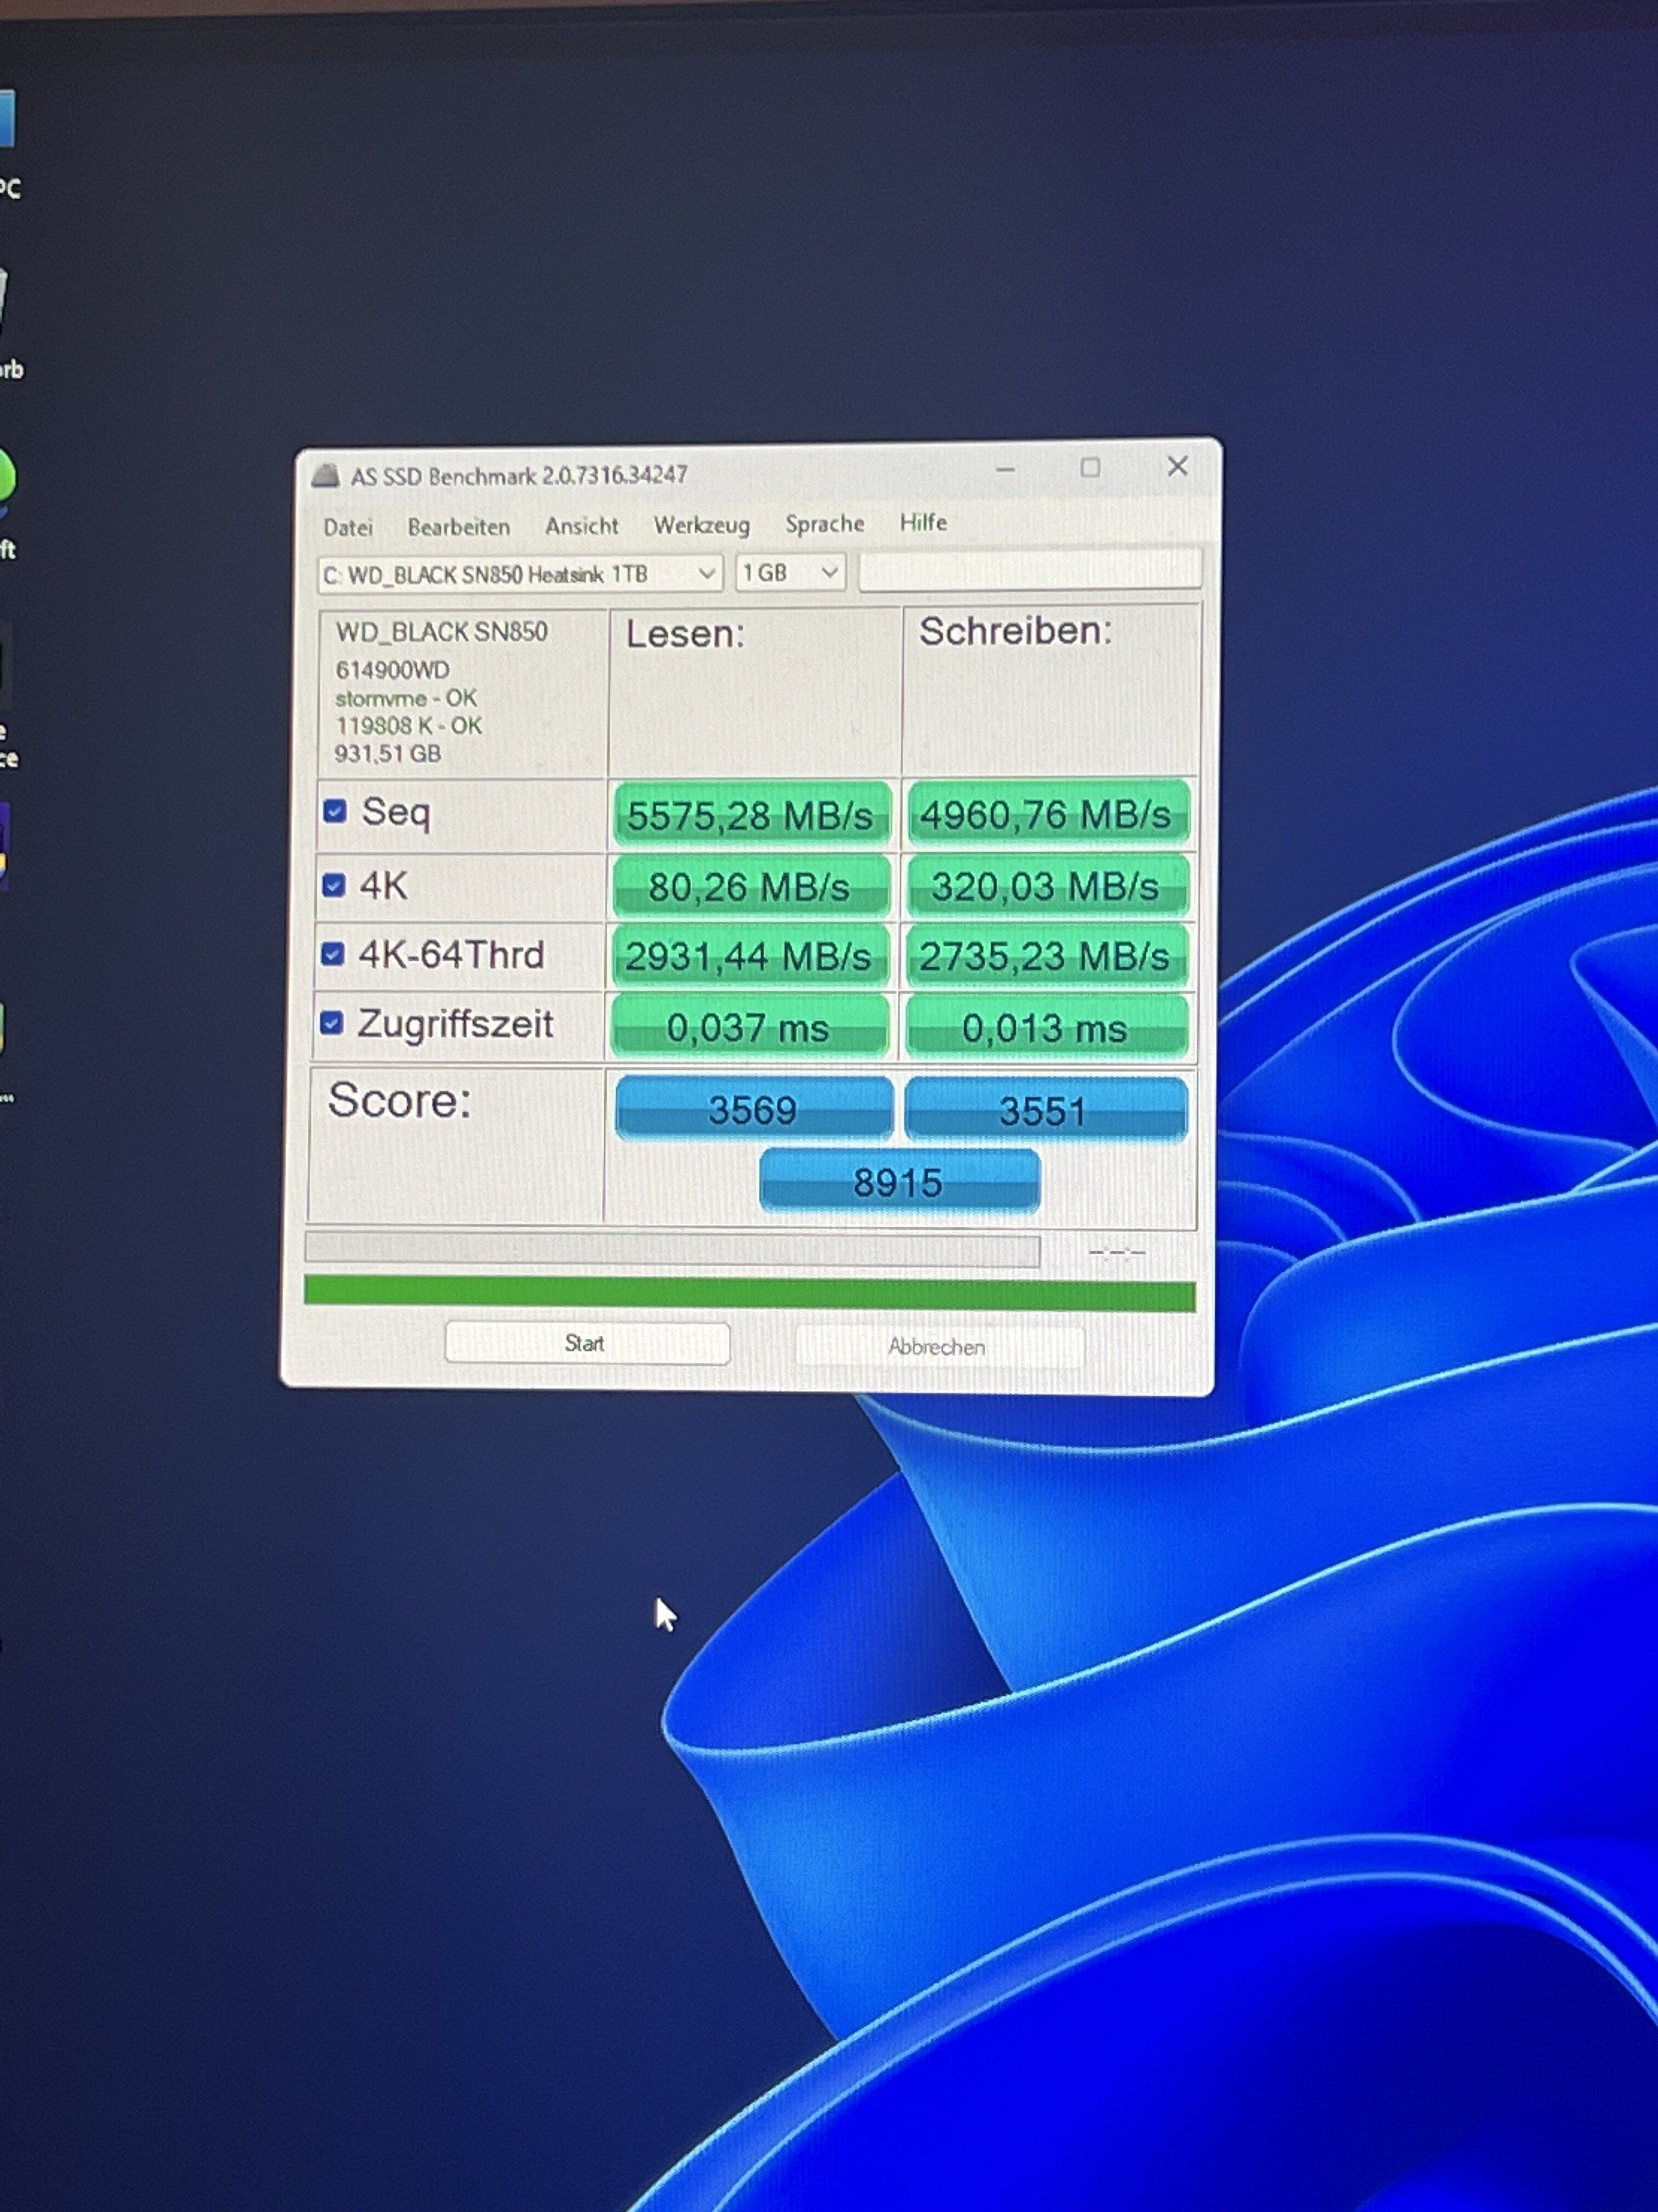Click the total score 8915
Viewport: 1658px width, 2212px height.
899,1182
